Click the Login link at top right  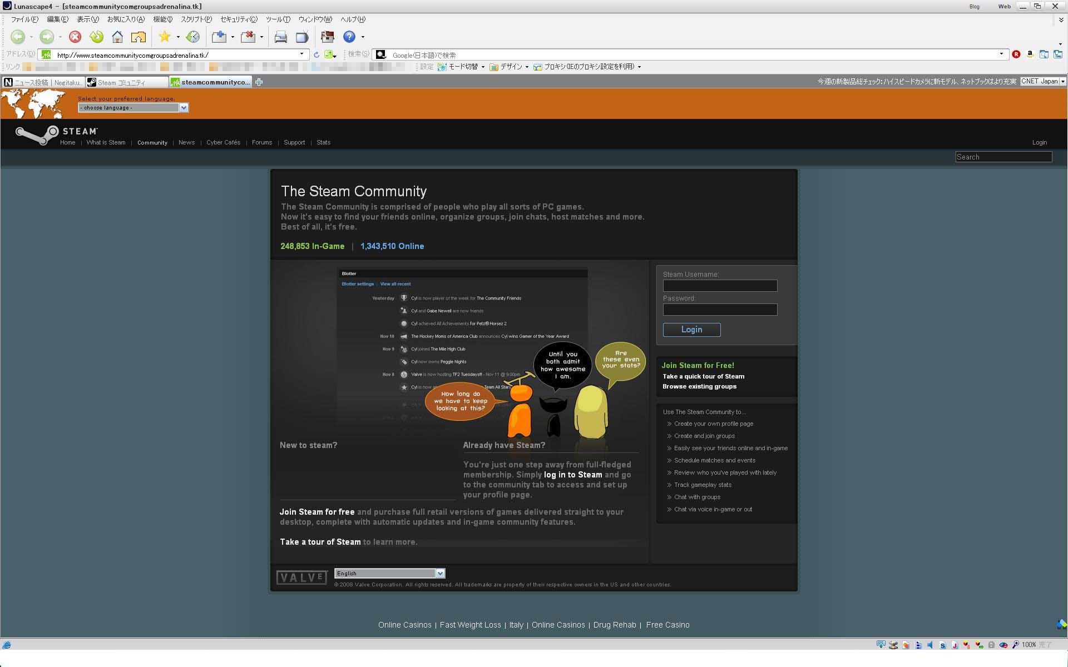coord(1039,142)
